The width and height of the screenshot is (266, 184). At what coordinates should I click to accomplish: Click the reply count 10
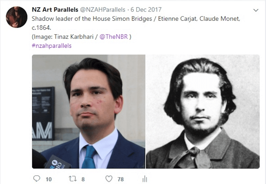click(49, 179)
